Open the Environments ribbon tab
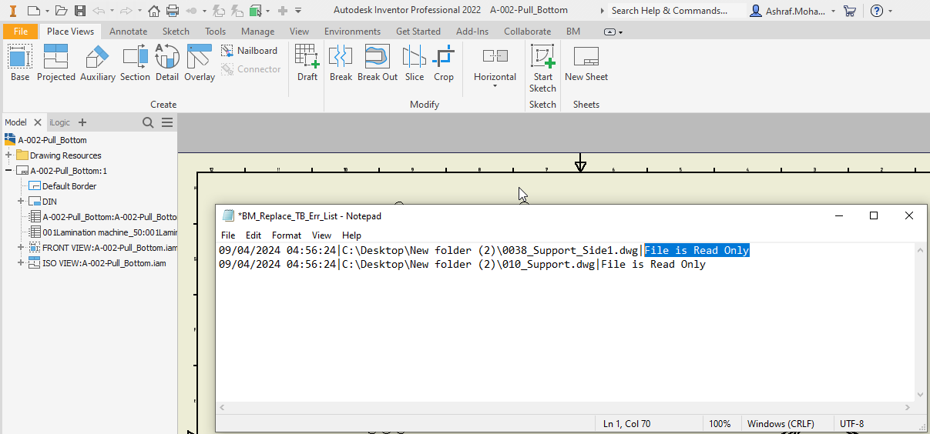The image size is (930, 434). 352,32
